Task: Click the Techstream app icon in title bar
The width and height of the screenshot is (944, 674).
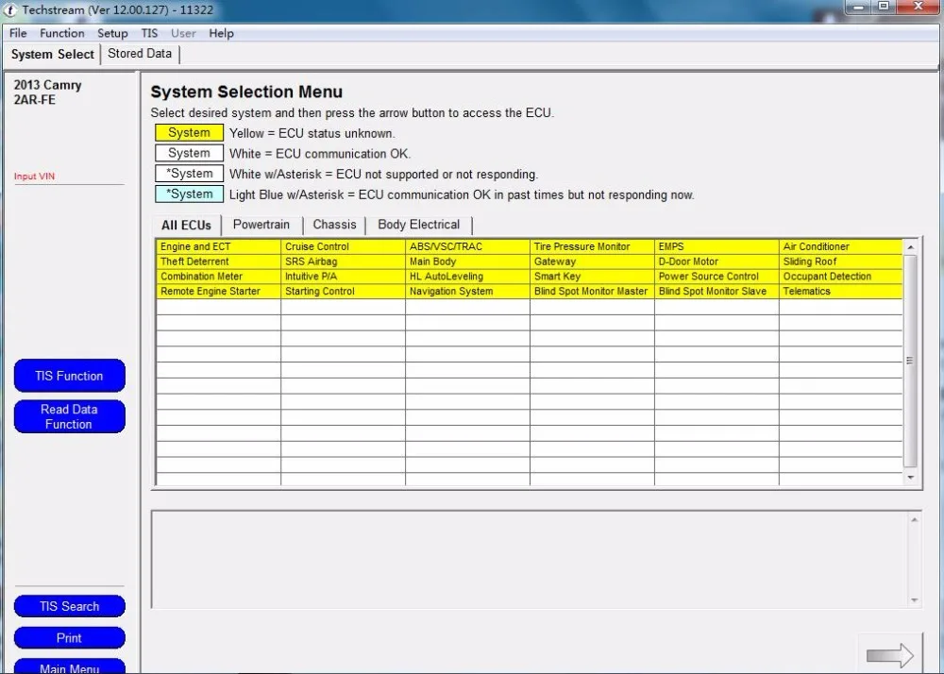Action: pyautogui.click(x=10, y=9)
